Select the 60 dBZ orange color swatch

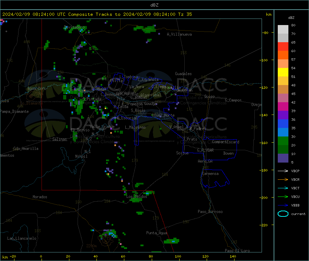tap(283, 55)
